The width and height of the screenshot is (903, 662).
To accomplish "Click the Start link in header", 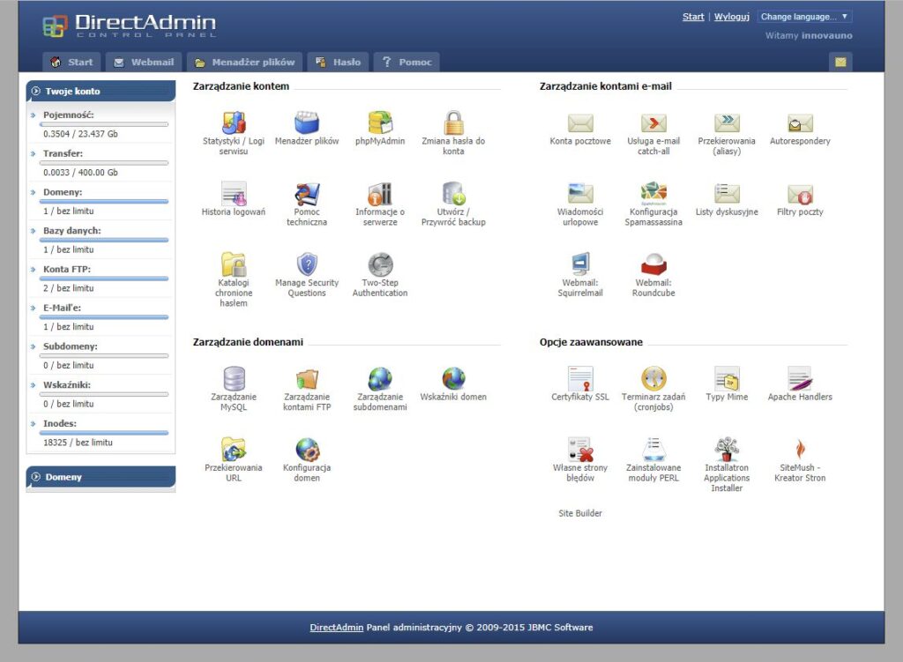I will tap(693, 17).
